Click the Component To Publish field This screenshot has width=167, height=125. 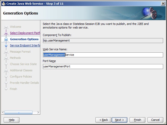click(103, 40)
